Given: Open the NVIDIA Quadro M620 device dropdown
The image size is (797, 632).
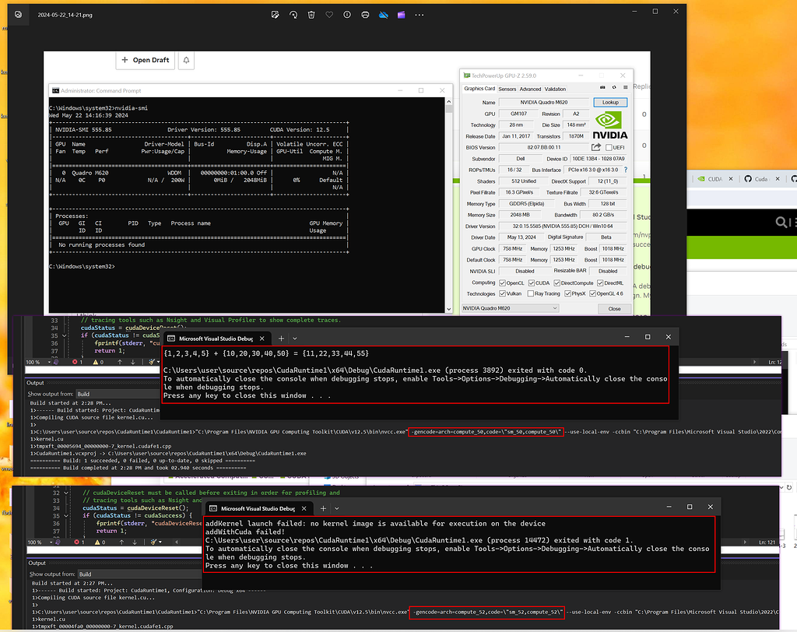Looking at the screenshot, I should point(509,307).
